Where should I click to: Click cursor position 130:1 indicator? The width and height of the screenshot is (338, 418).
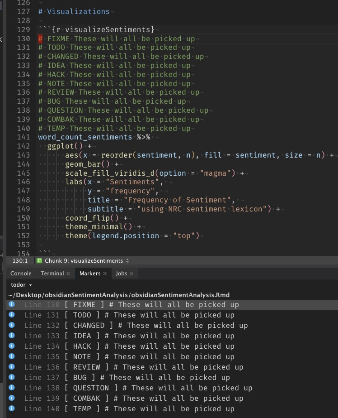(20, 261)
